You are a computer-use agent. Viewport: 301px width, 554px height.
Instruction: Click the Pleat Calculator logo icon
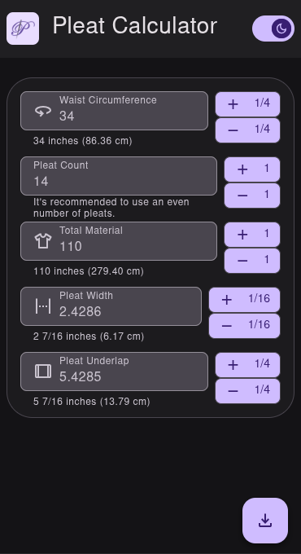(23, 29)
